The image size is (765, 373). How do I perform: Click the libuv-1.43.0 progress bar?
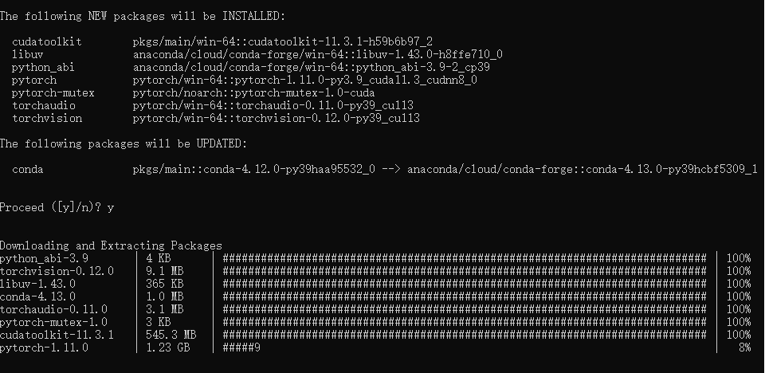coord(465,284)
